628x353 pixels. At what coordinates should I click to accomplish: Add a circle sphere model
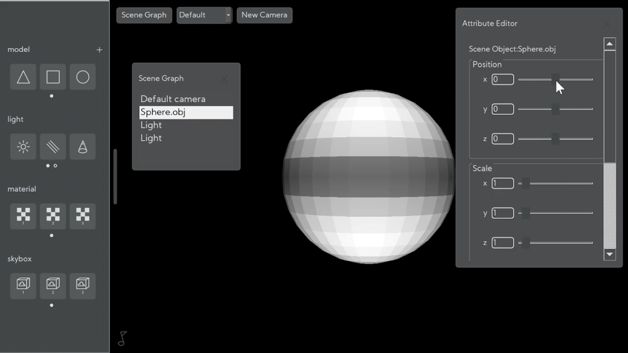(83, 77)
